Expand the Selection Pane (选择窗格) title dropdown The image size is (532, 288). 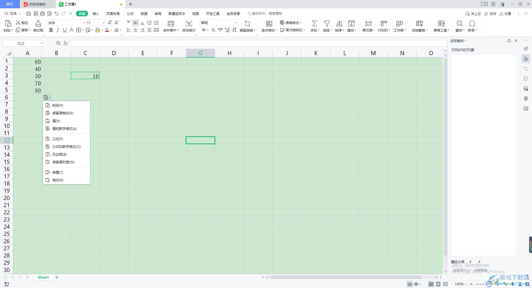[465, 41]
